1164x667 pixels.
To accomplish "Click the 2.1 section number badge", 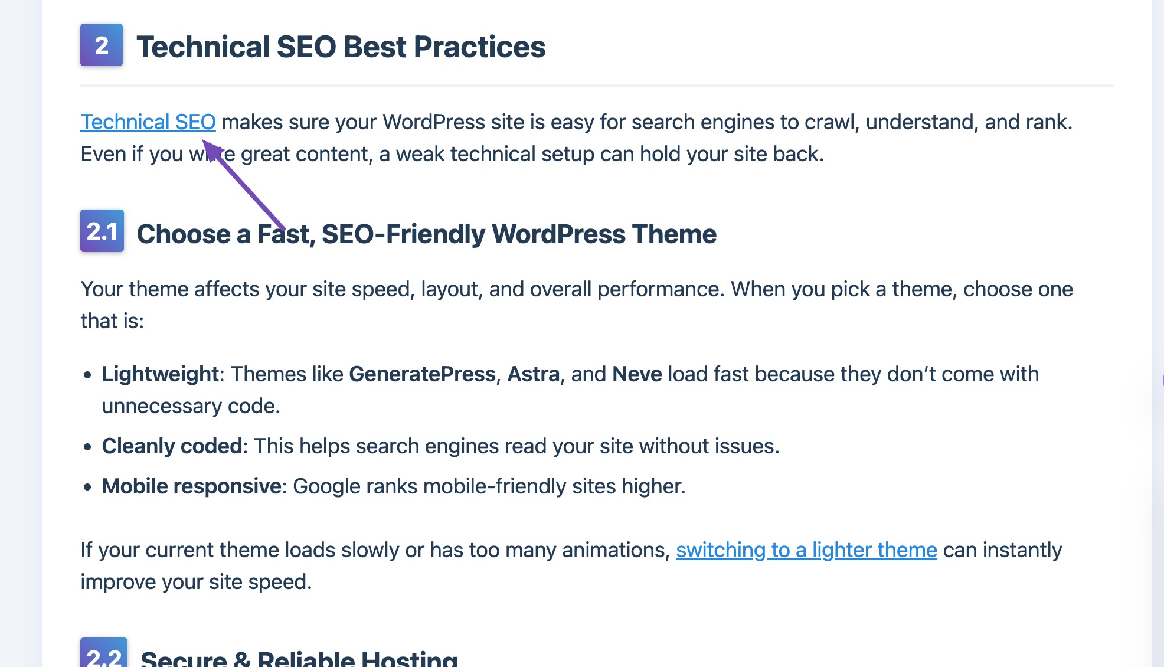I will [x=102, y=231].
